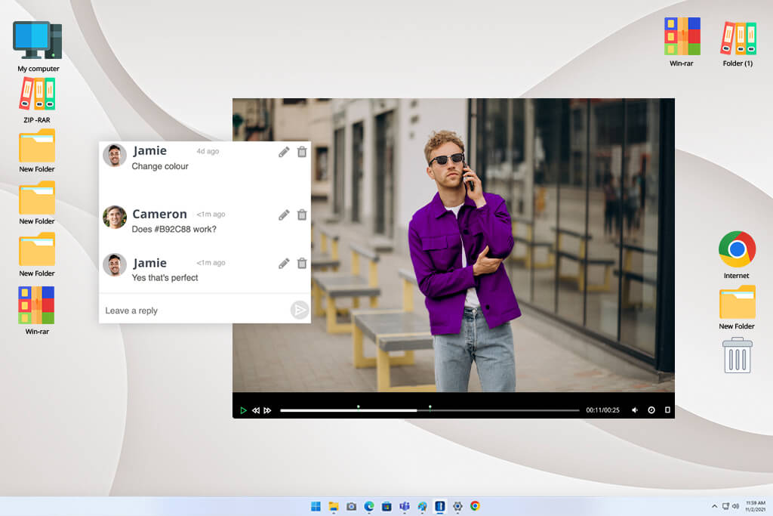Image resolution: width=773 pixels, height=516 pixels.
Task: Edit Jamie's 'Change colour' comment
Action: pyautogui.click(x=284, y=152)
